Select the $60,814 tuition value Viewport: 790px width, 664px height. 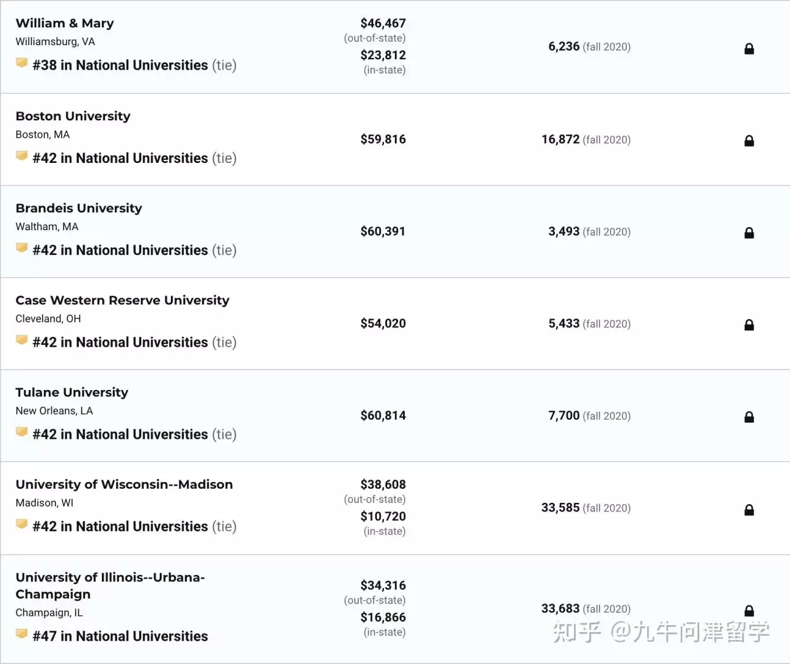pyautogui.click(x=383, y=415)
